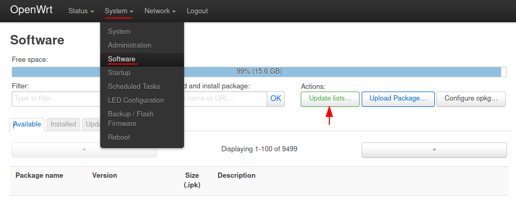Click the Logout link
The image size is (516, 200).
click(197, 11)
